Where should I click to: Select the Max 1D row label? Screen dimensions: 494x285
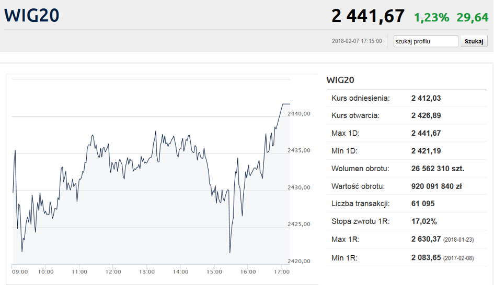[346, 133]
